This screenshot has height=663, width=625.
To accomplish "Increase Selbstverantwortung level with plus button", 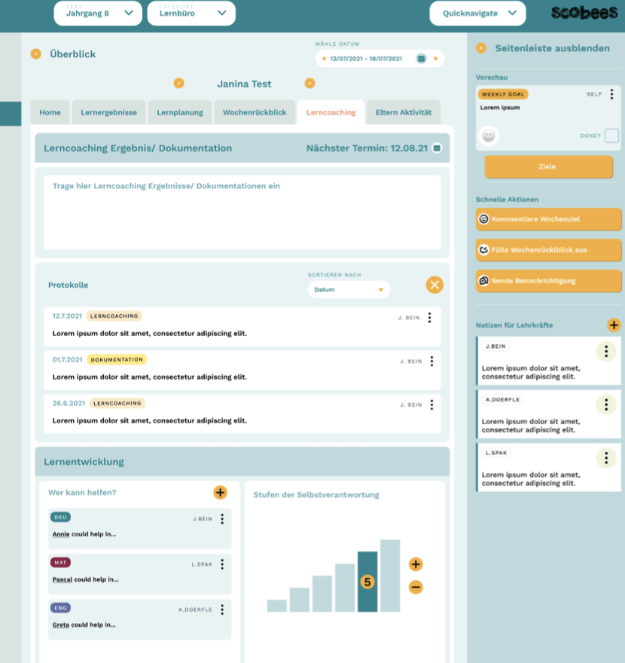I will (x=416, y=564).
